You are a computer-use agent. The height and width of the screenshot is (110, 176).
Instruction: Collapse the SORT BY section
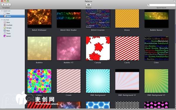pyautogui.click(x=2, y=11)
